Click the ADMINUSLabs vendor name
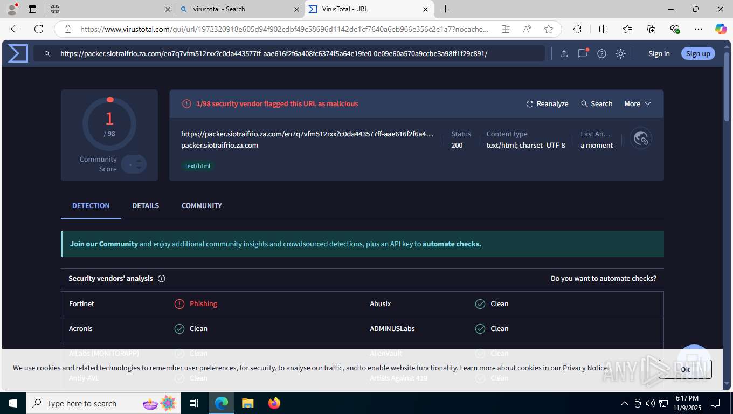Screen dimensions: 733x414 392,328
